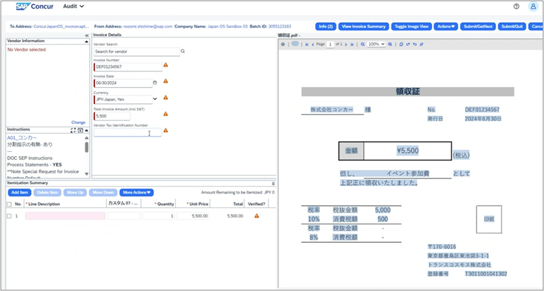
Task: Open the Invoice Date calendar picker
Action: pyautogui.click(x=155, y=83)
